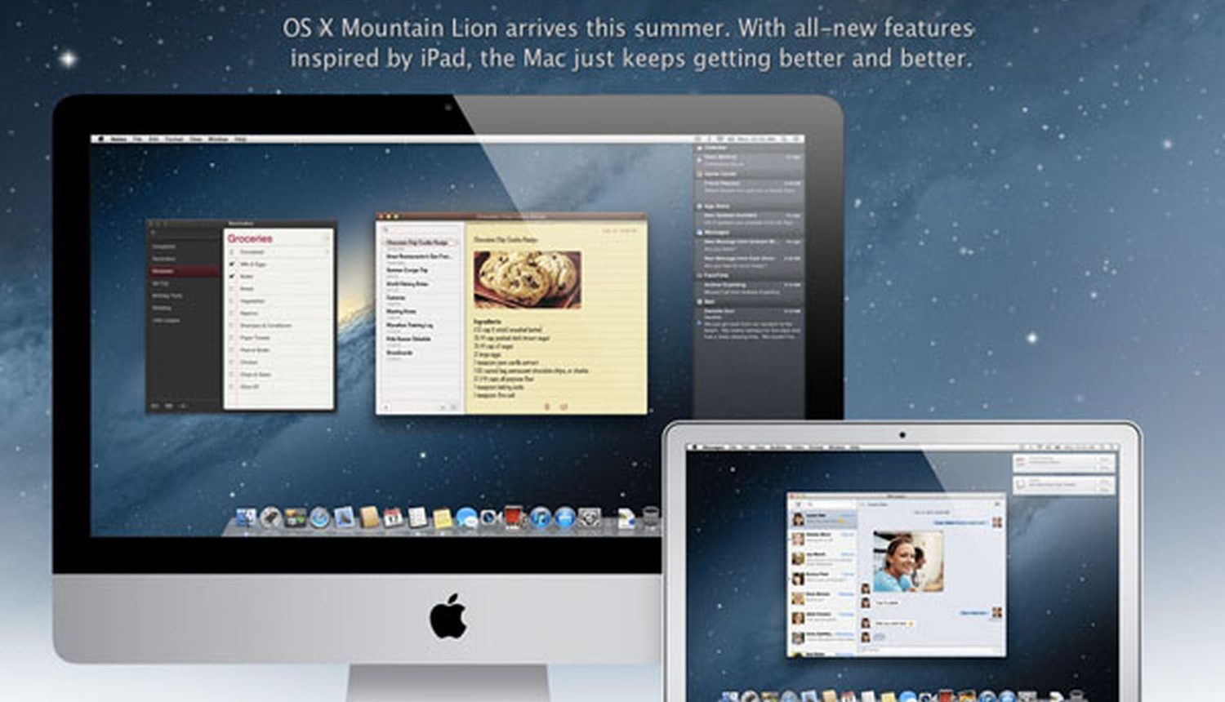Open FaceTime camera icon in iMac dock

490,518
